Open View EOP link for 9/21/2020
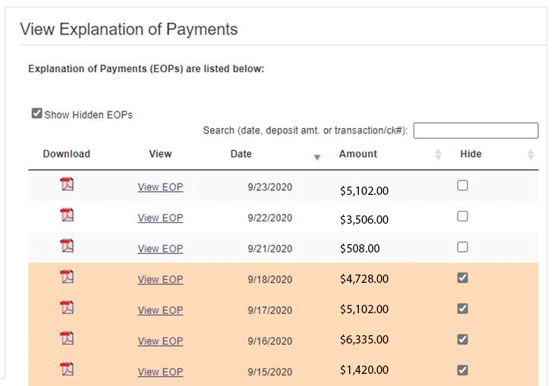The height and width of the screenshot is (386, 554). click(160, 249)
